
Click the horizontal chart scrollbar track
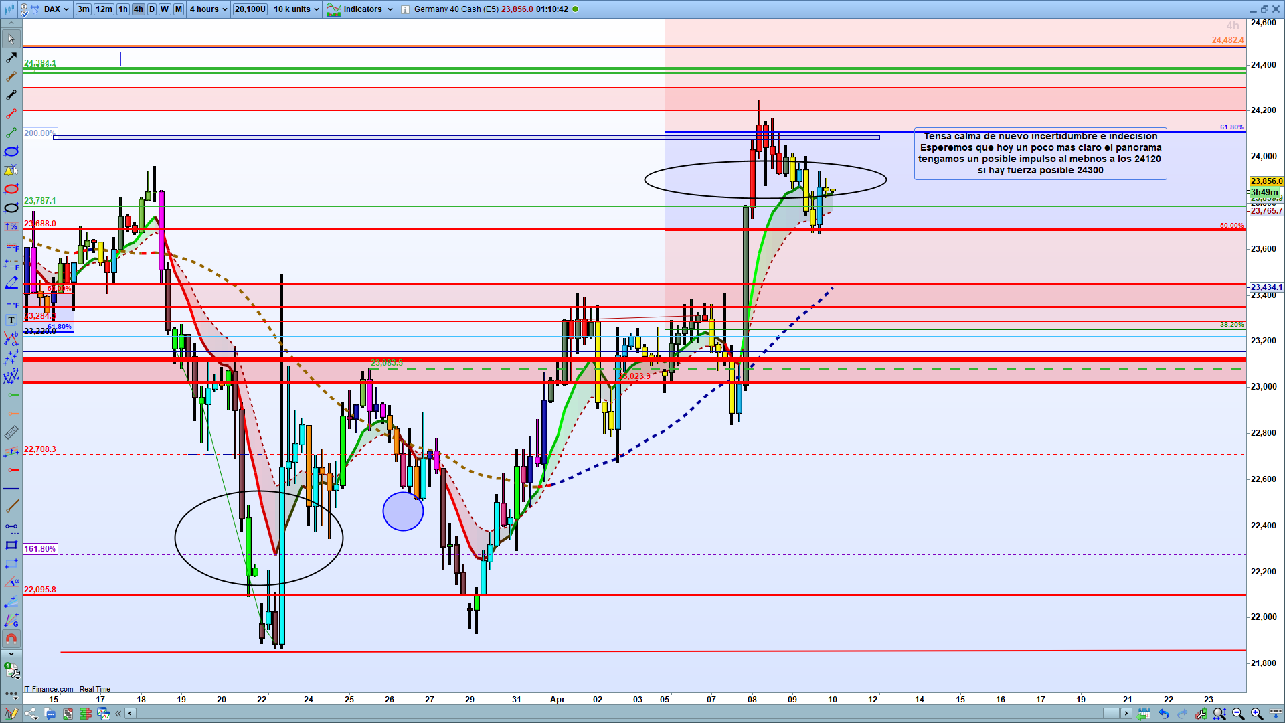pos(602,714)
